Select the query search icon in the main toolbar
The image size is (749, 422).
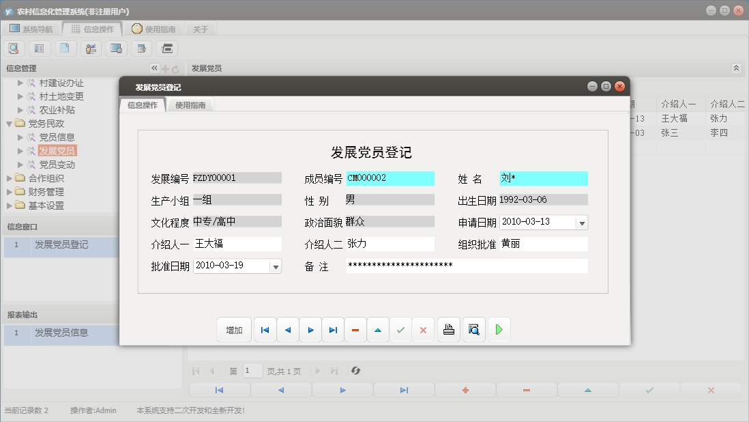coord(14,48)
